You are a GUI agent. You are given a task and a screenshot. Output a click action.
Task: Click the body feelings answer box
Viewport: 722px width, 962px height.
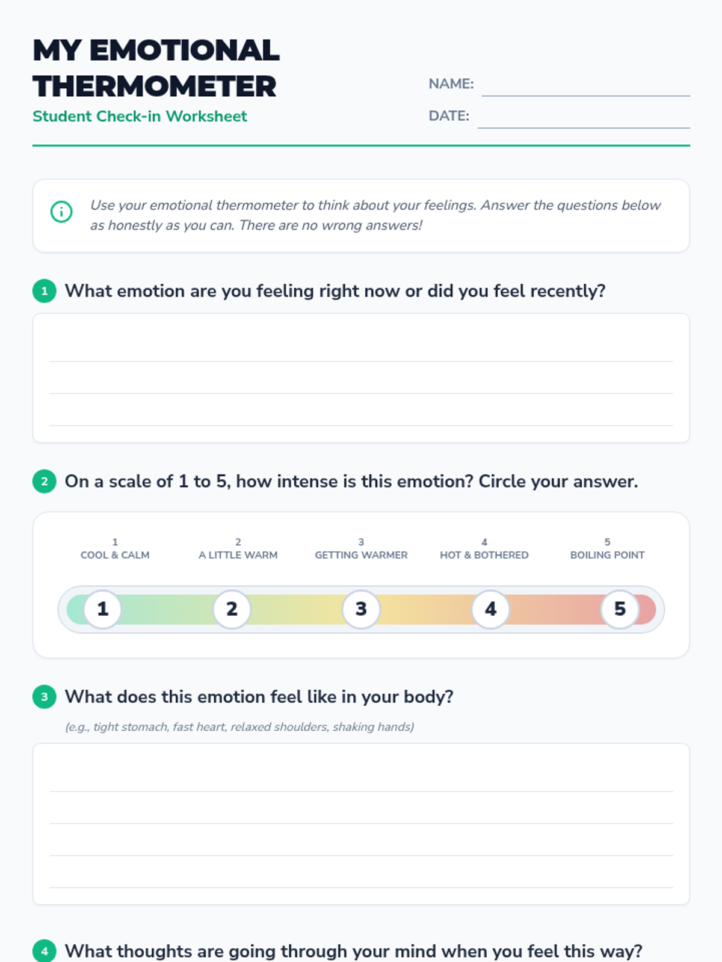coord(361,824)
